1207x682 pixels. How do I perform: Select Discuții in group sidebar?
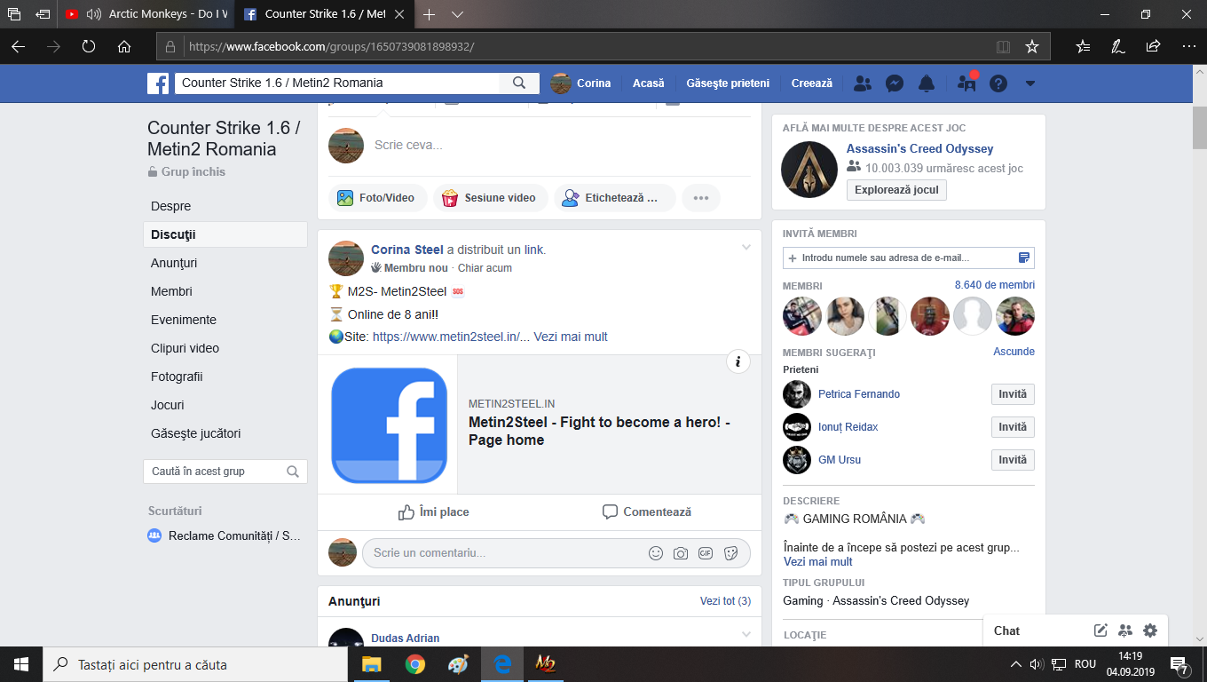(225, 234)
